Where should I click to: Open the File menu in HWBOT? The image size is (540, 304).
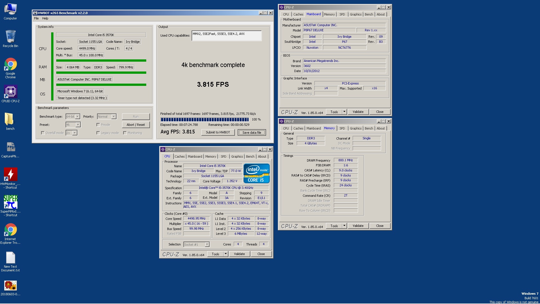pos(36,18)
